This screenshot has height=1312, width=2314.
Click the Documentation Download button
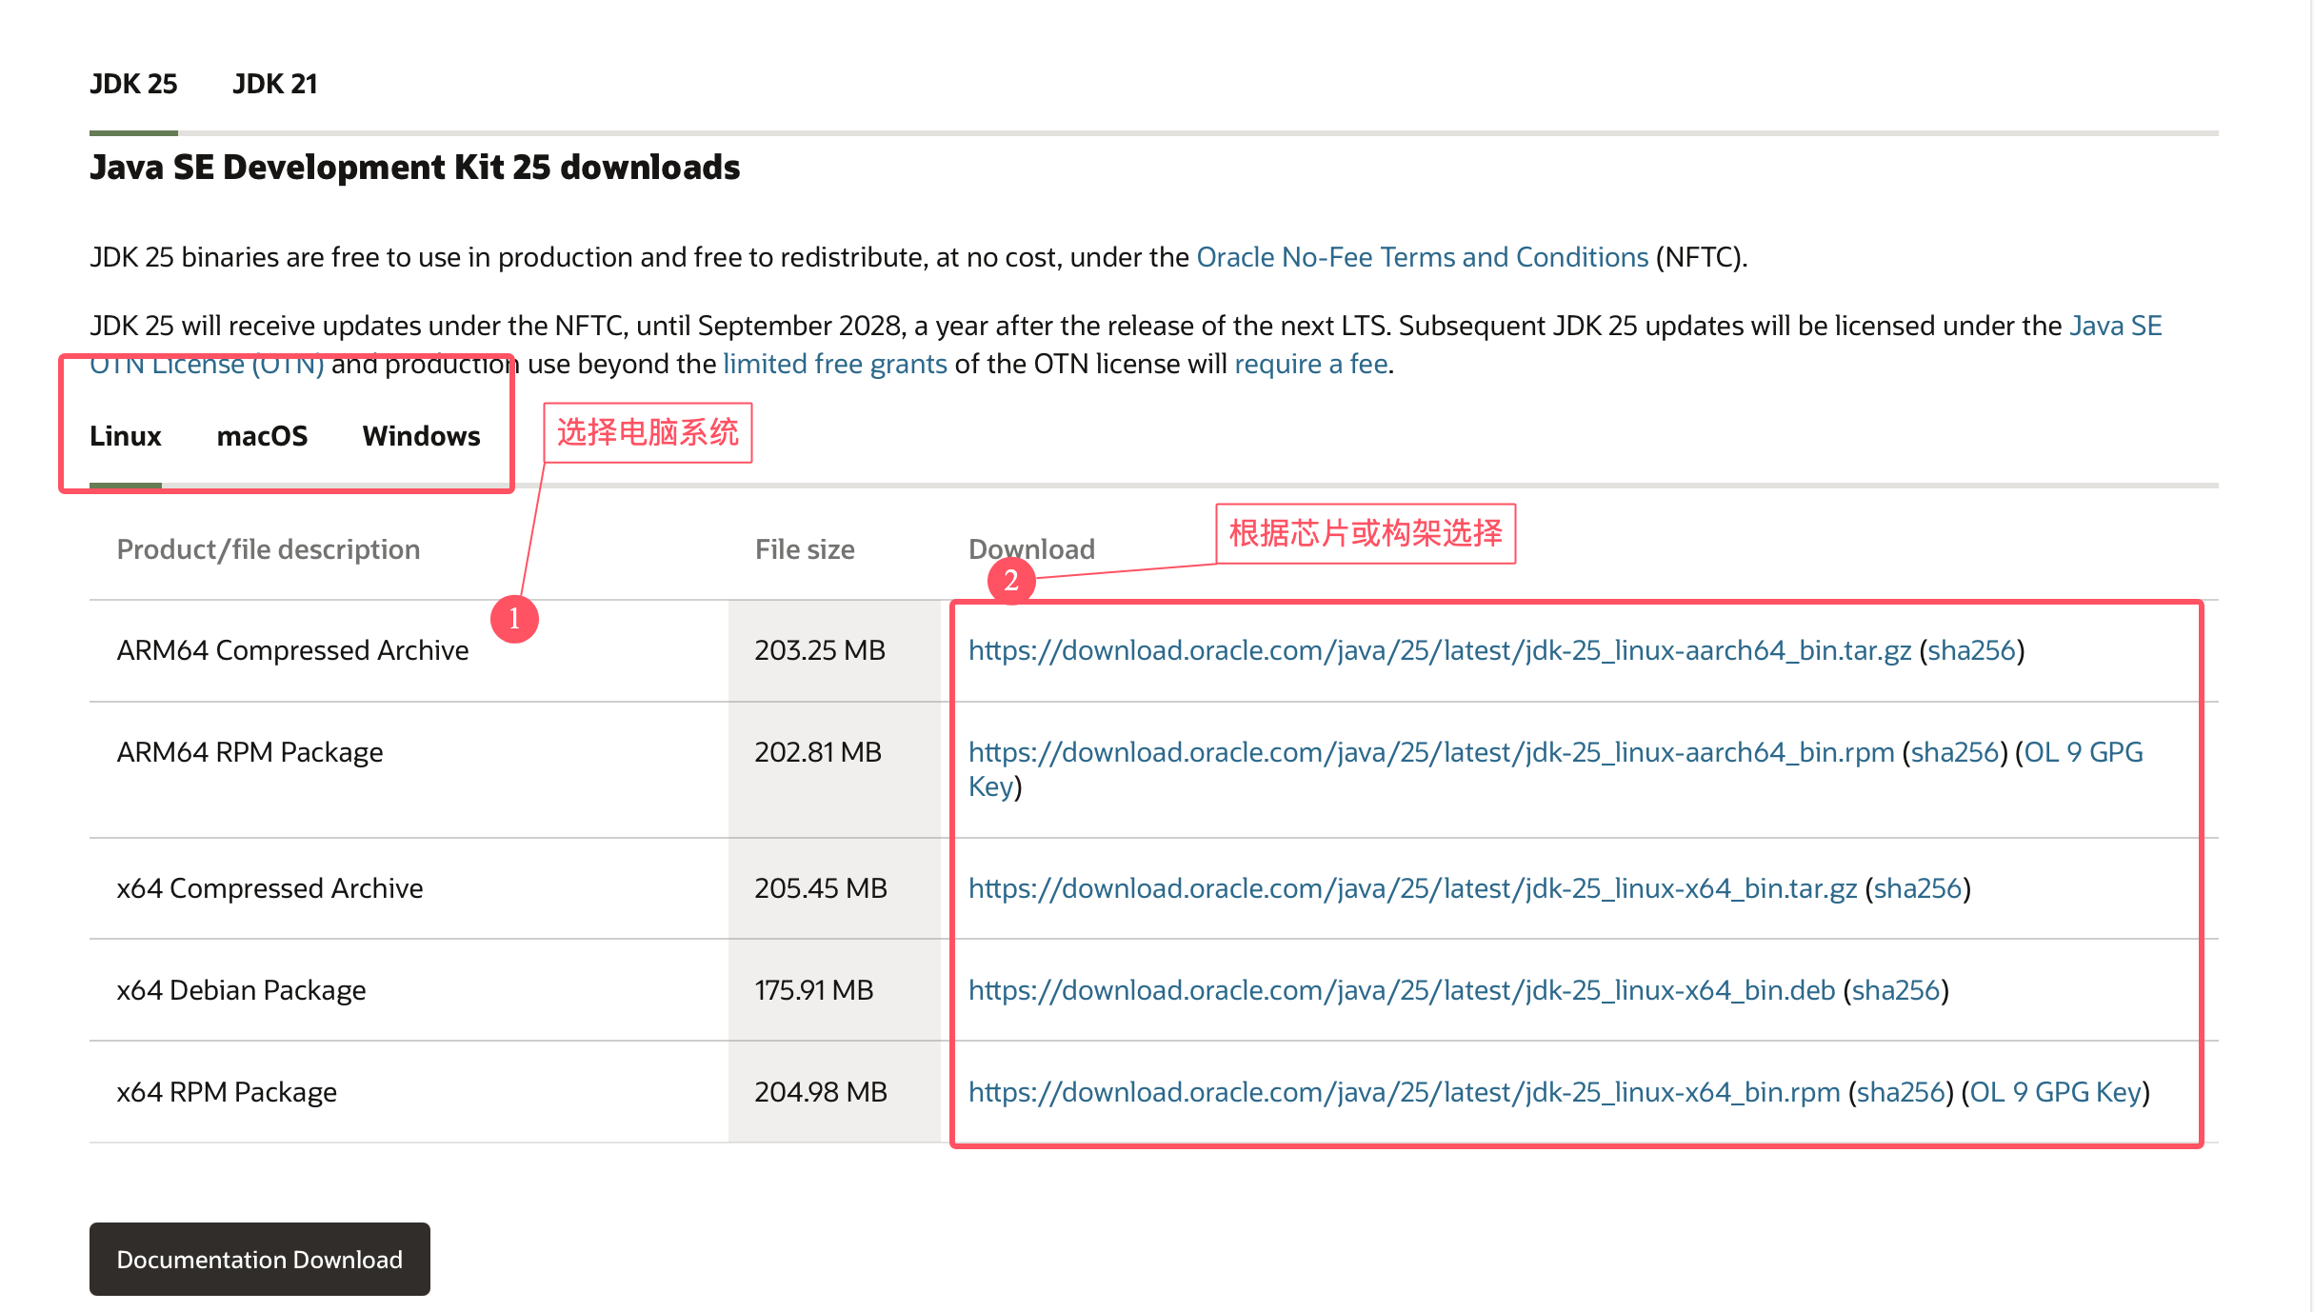[260, 1259]
